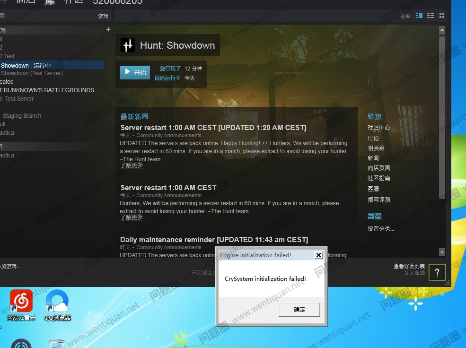Viewport: 466px width, 348px height.
Task: Open the Steam help question mark icon
Action: click(x=437, y=272)
